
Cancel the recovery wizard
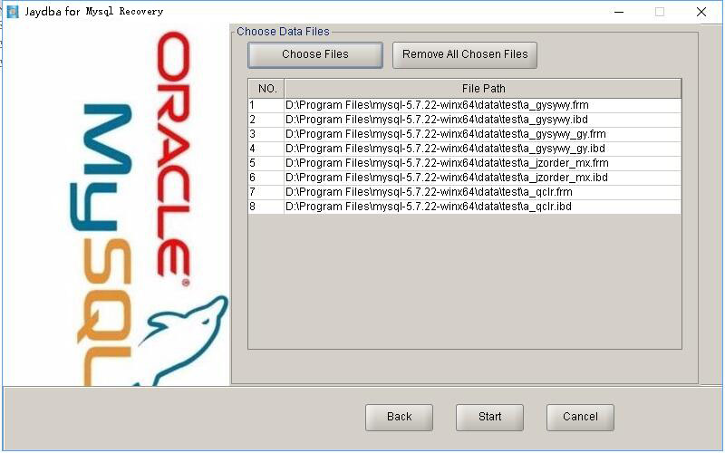pos(580,418)
